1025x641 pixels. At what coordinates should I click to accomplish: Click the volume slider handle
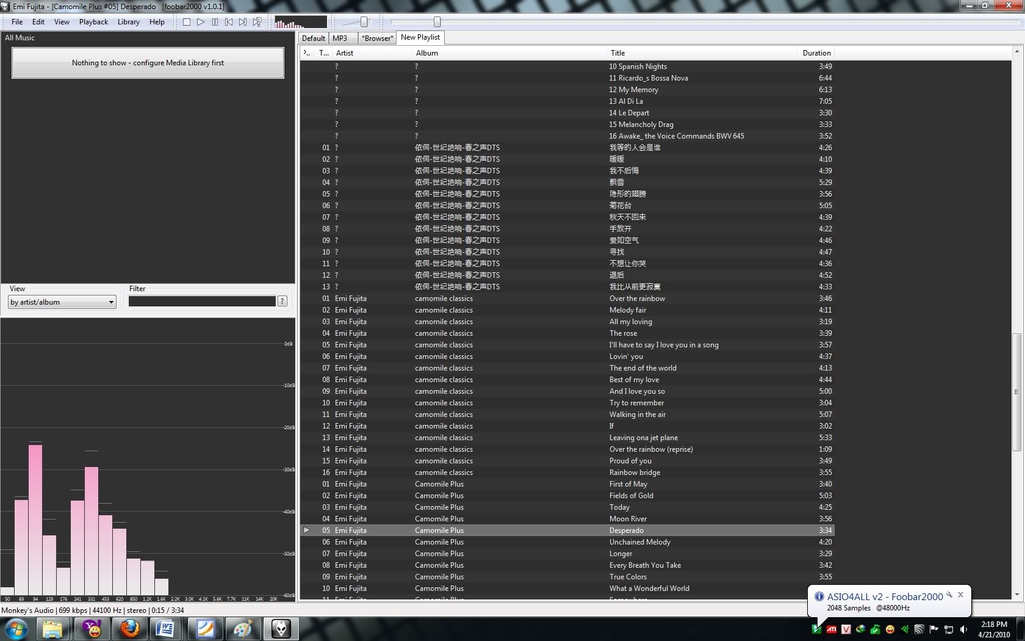(x=364, y=22)
